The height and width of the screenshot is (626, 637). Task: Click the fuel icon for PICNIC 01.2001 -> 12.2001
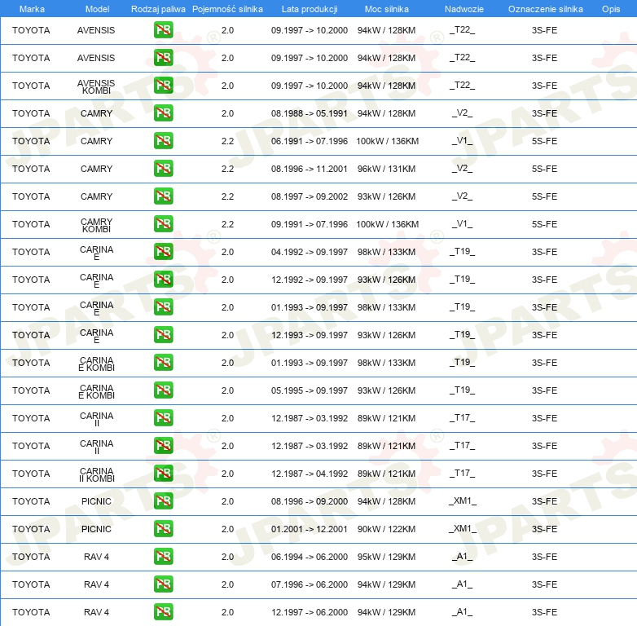[x=163, y=528]
